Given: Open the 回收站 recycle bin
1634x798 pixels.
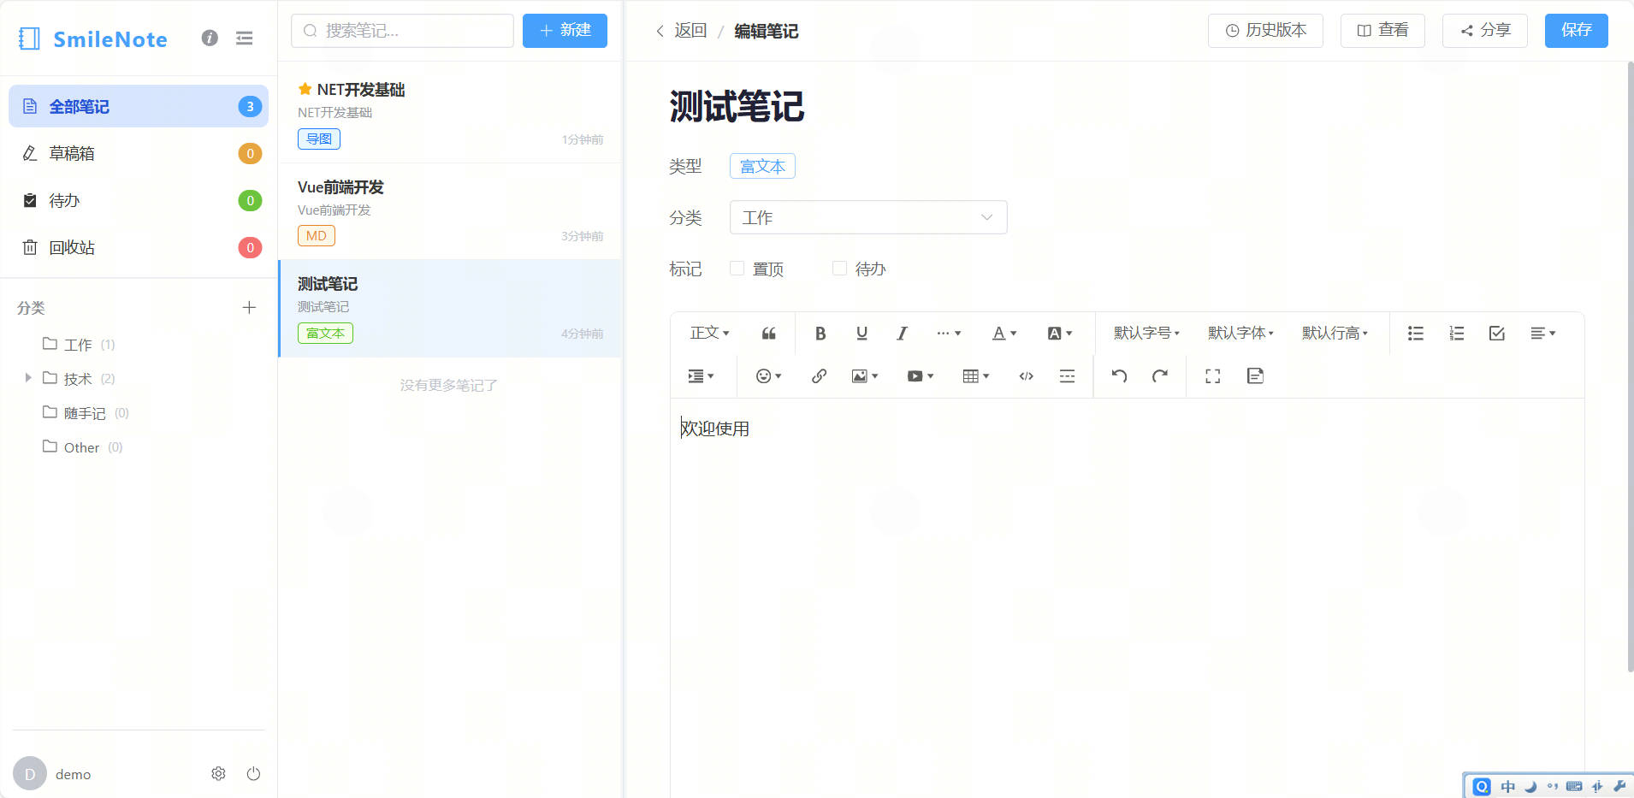Looking at the screenshot, I should pos(139,247).
